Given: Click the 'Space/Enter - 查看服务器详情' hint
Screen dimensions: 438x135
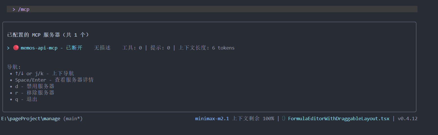Looking at the screenshot, I should [54, 80].
